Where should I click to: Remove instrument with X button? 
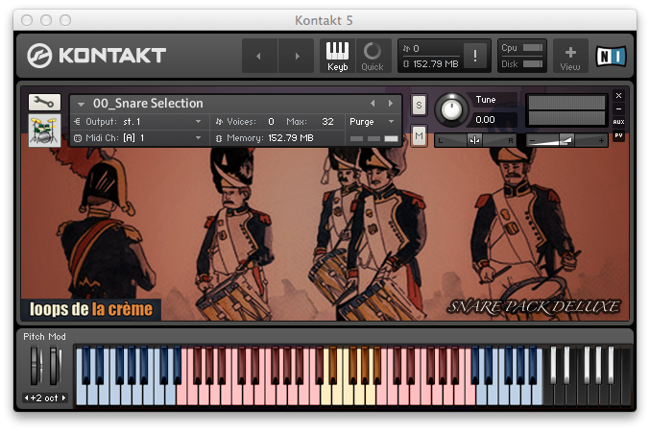tap(618, 96)
